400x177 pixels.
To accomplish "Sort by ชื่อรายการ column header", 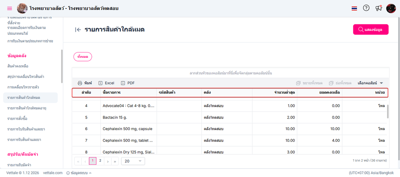I will pos(129,92).
